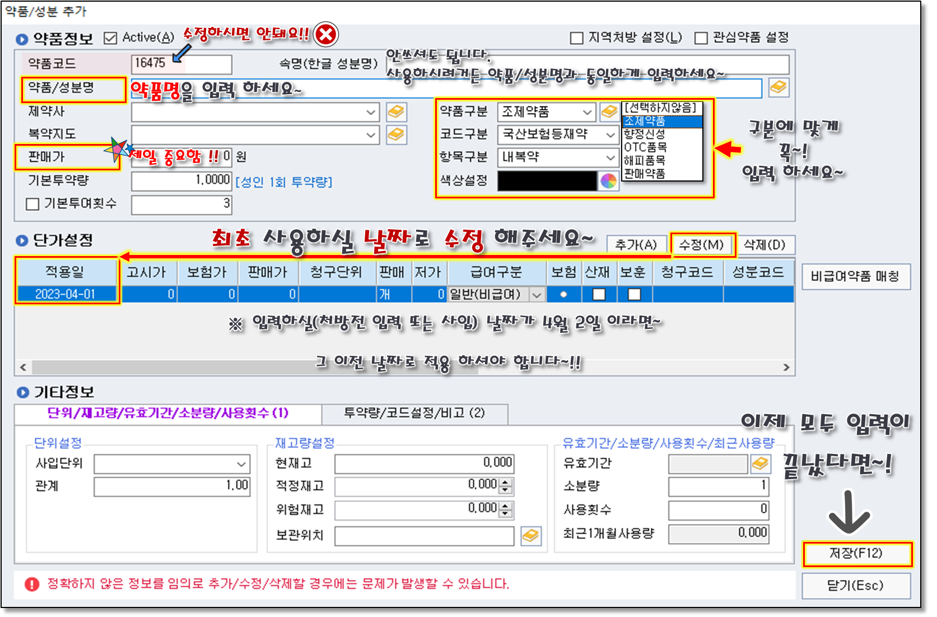Image resolution: width=937 pixels, height=617 pixels.
Task: Click lookup icon beside 보관위치 field
Action: [530, 535]
